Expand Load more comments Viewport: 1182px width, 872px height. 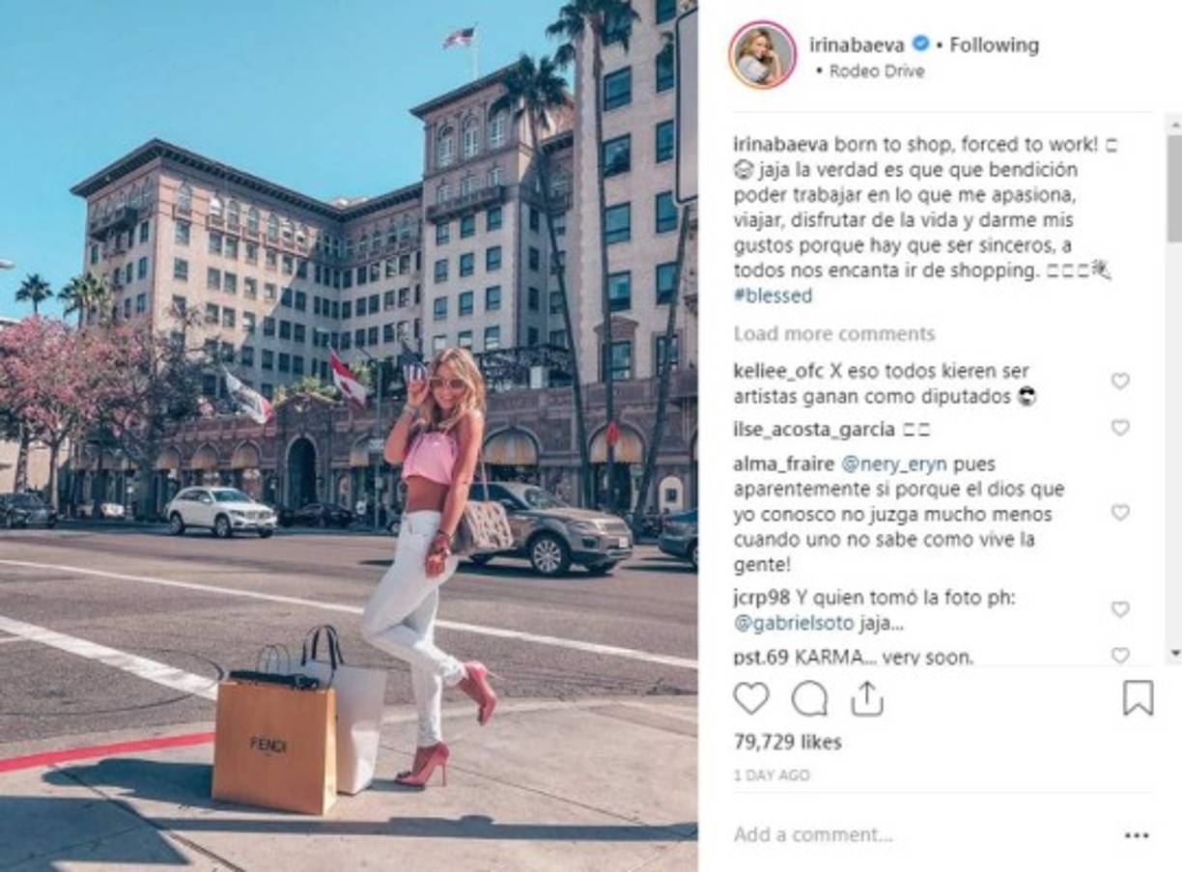point(834,334)
